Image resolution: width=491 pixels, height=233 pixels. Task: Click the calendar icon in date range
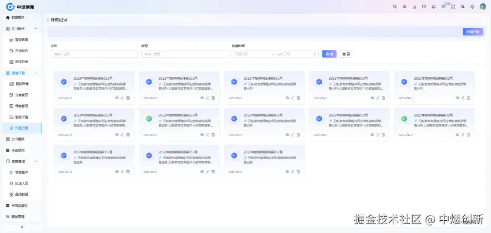tap(315, 54)
